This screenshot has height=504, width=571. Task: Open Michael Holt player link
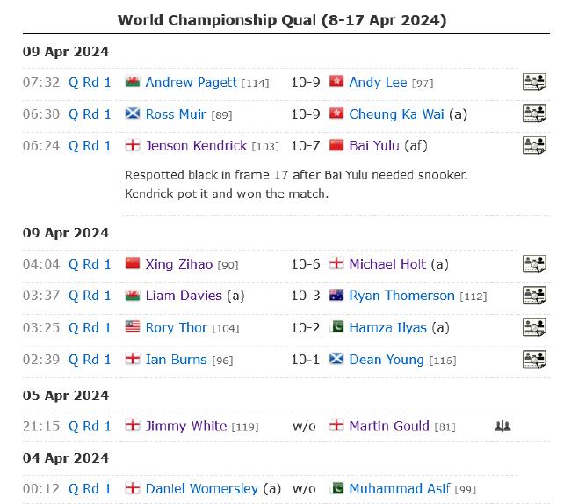pyautogui.click(x=387, y=265)
